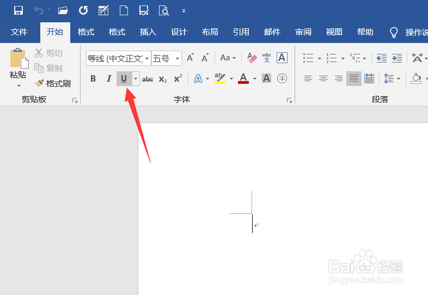Expand the 粘贴 paste options arrow
The width and height of the screenshot is (428, 295).
[x=19, y=85]
